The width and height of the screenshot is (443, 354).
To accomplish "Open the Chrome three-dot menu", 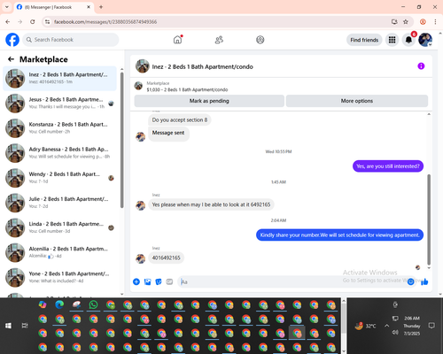I will click(x=435, y=21).
